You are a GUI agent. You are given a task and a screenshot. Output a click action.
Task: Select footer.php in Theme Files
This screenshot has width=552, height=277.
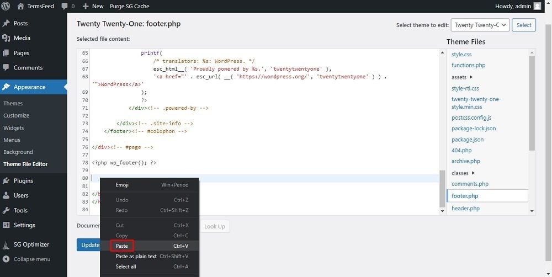tap(487, 196)
